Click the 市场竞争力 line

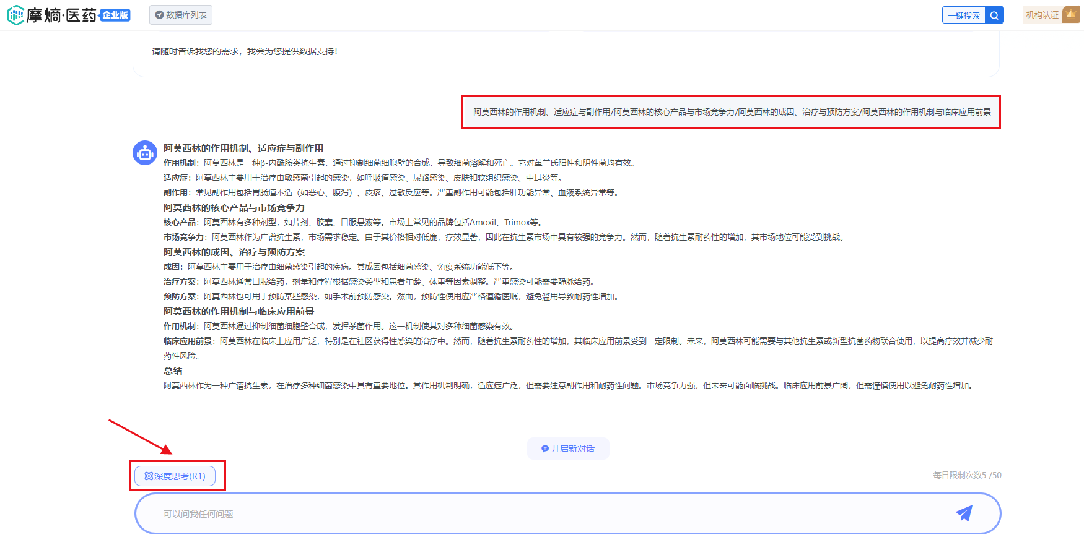(x=504, y=238)
